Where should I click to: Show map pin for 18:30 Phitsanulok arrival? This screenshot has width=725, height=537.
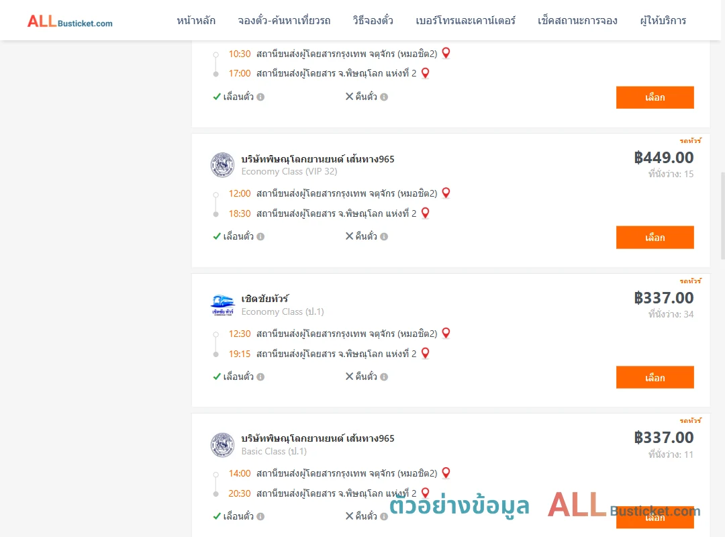[426, 213]
